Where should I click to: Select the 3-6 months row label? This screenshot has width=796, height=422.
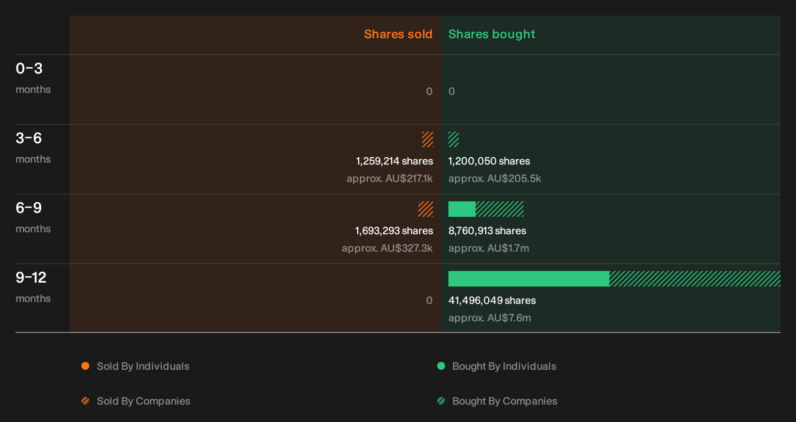(33, 148)
